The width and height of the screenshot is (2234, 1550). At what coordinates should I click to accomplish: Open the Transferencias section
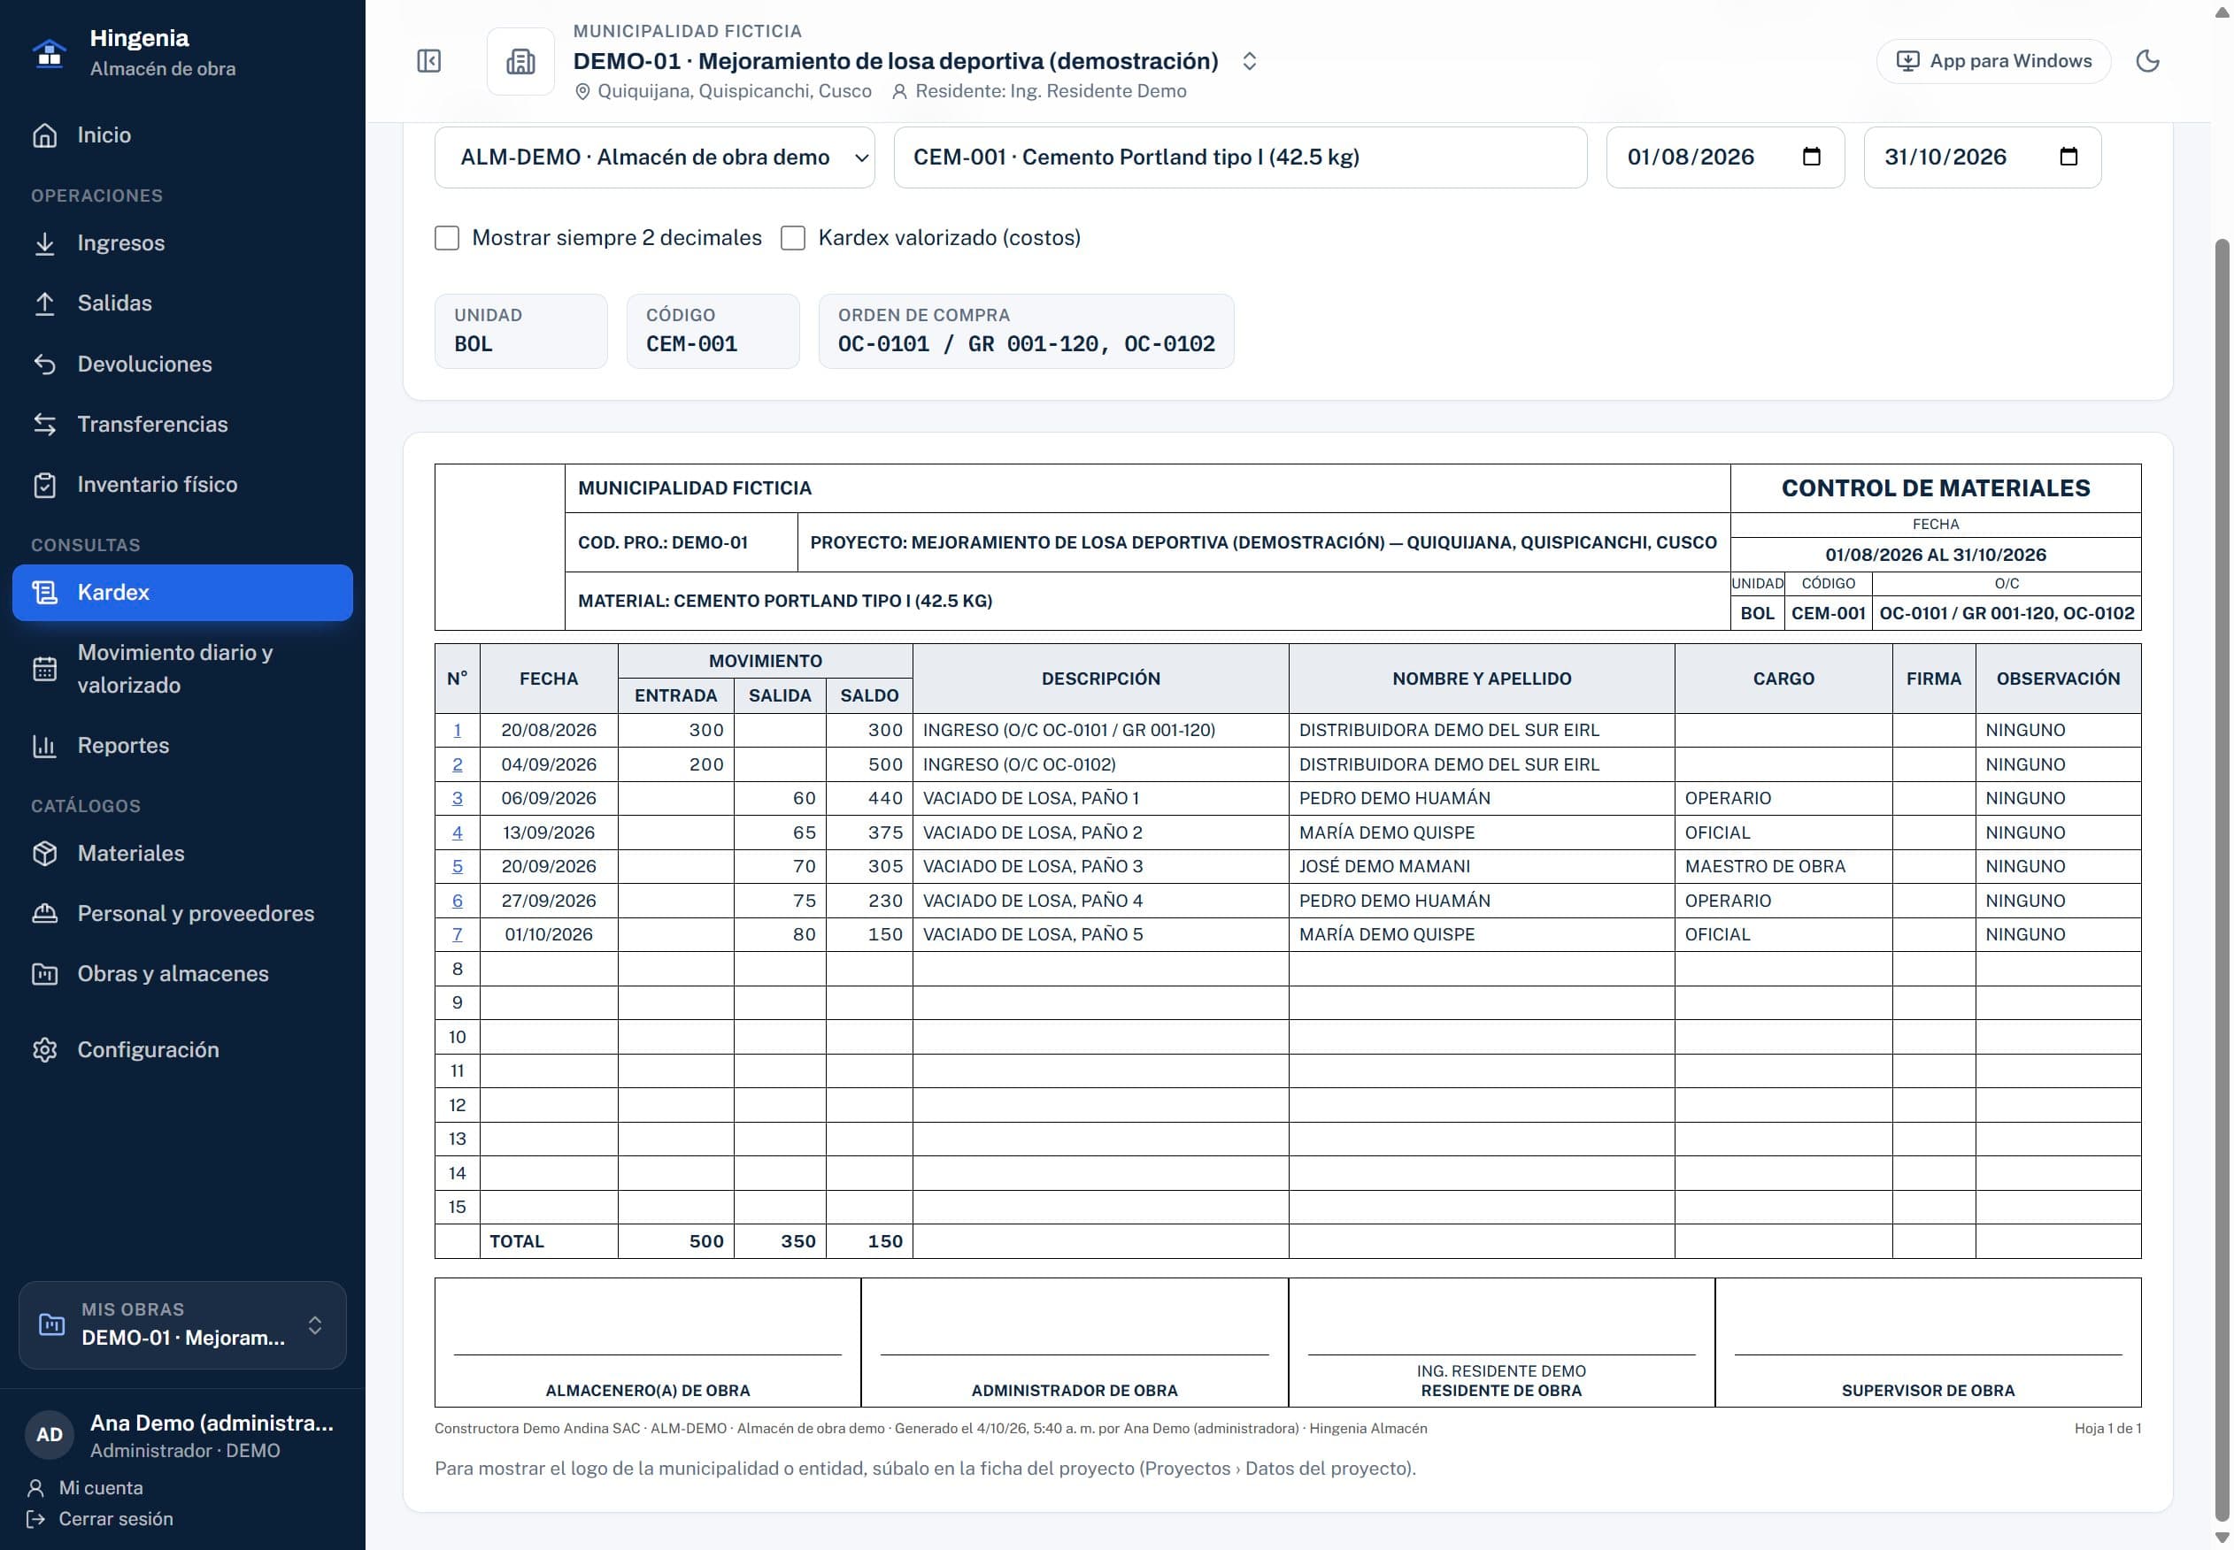tap(182, 425)
